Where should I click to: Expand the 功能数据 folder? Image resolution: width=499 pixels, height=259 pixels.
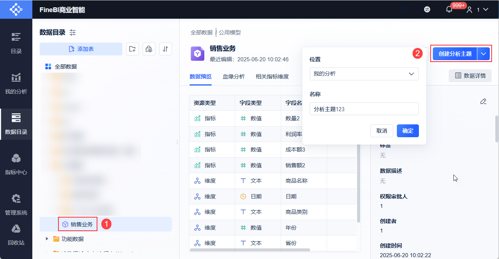tap(47, 239)
